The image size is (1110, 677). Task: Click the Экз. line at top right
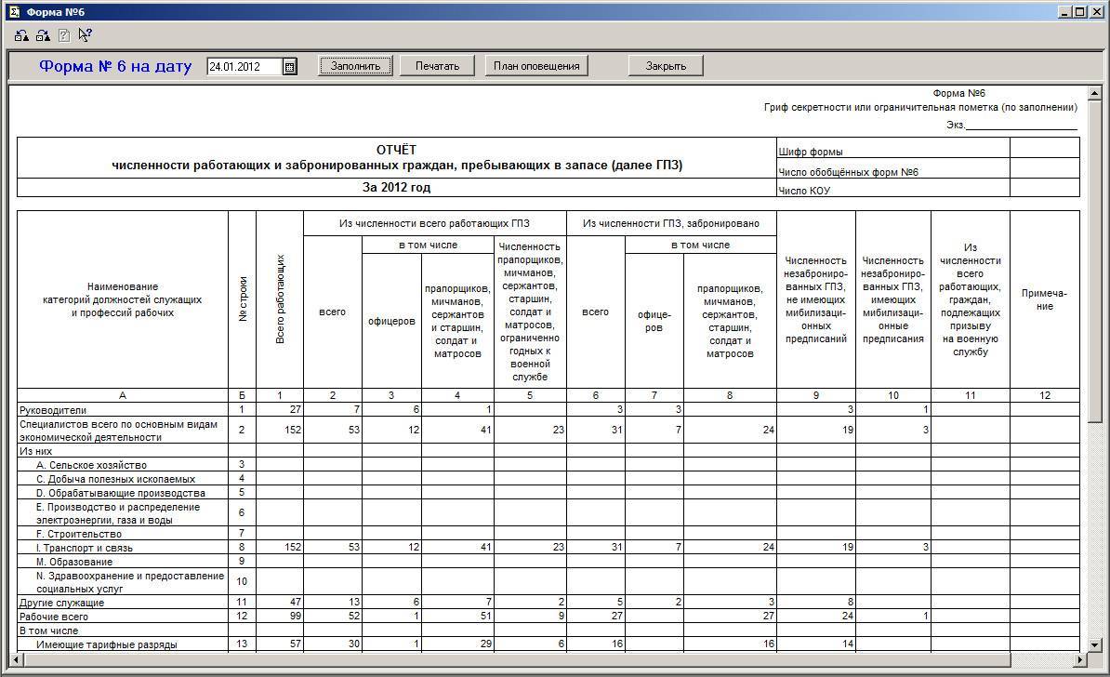tap(1011, 125)
